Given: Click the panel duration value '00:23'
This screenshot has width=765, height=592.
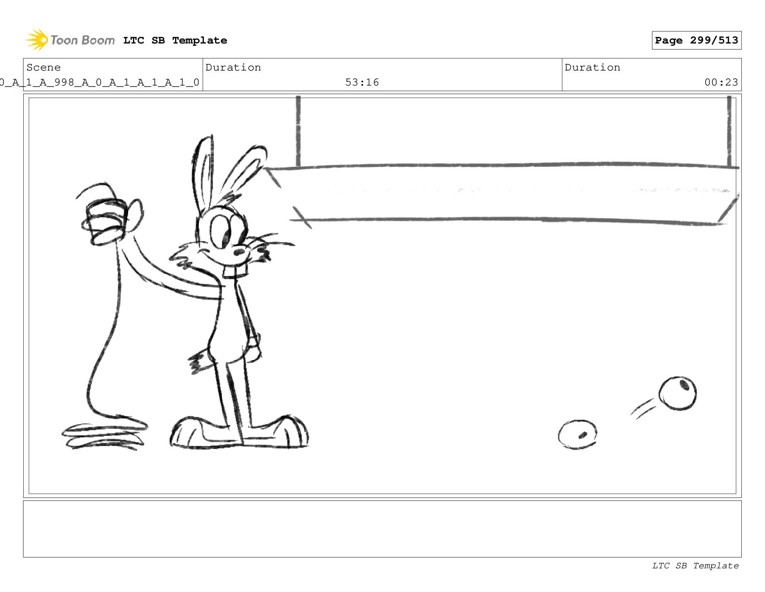Looking at the screenshot, I should (x=721, y=82).
